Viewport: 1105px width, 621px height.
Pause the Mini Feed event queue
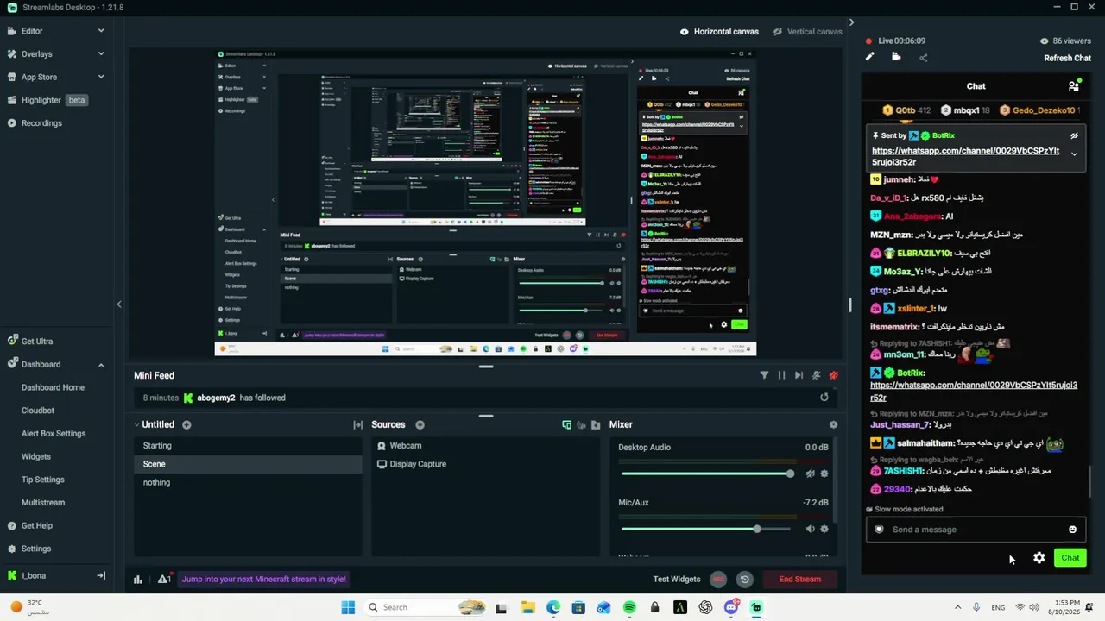(781, 375)
